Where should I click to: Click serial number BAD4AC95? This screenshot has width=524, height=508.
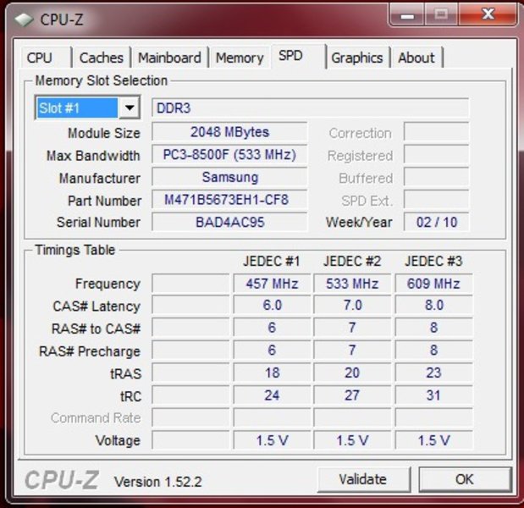229,222
